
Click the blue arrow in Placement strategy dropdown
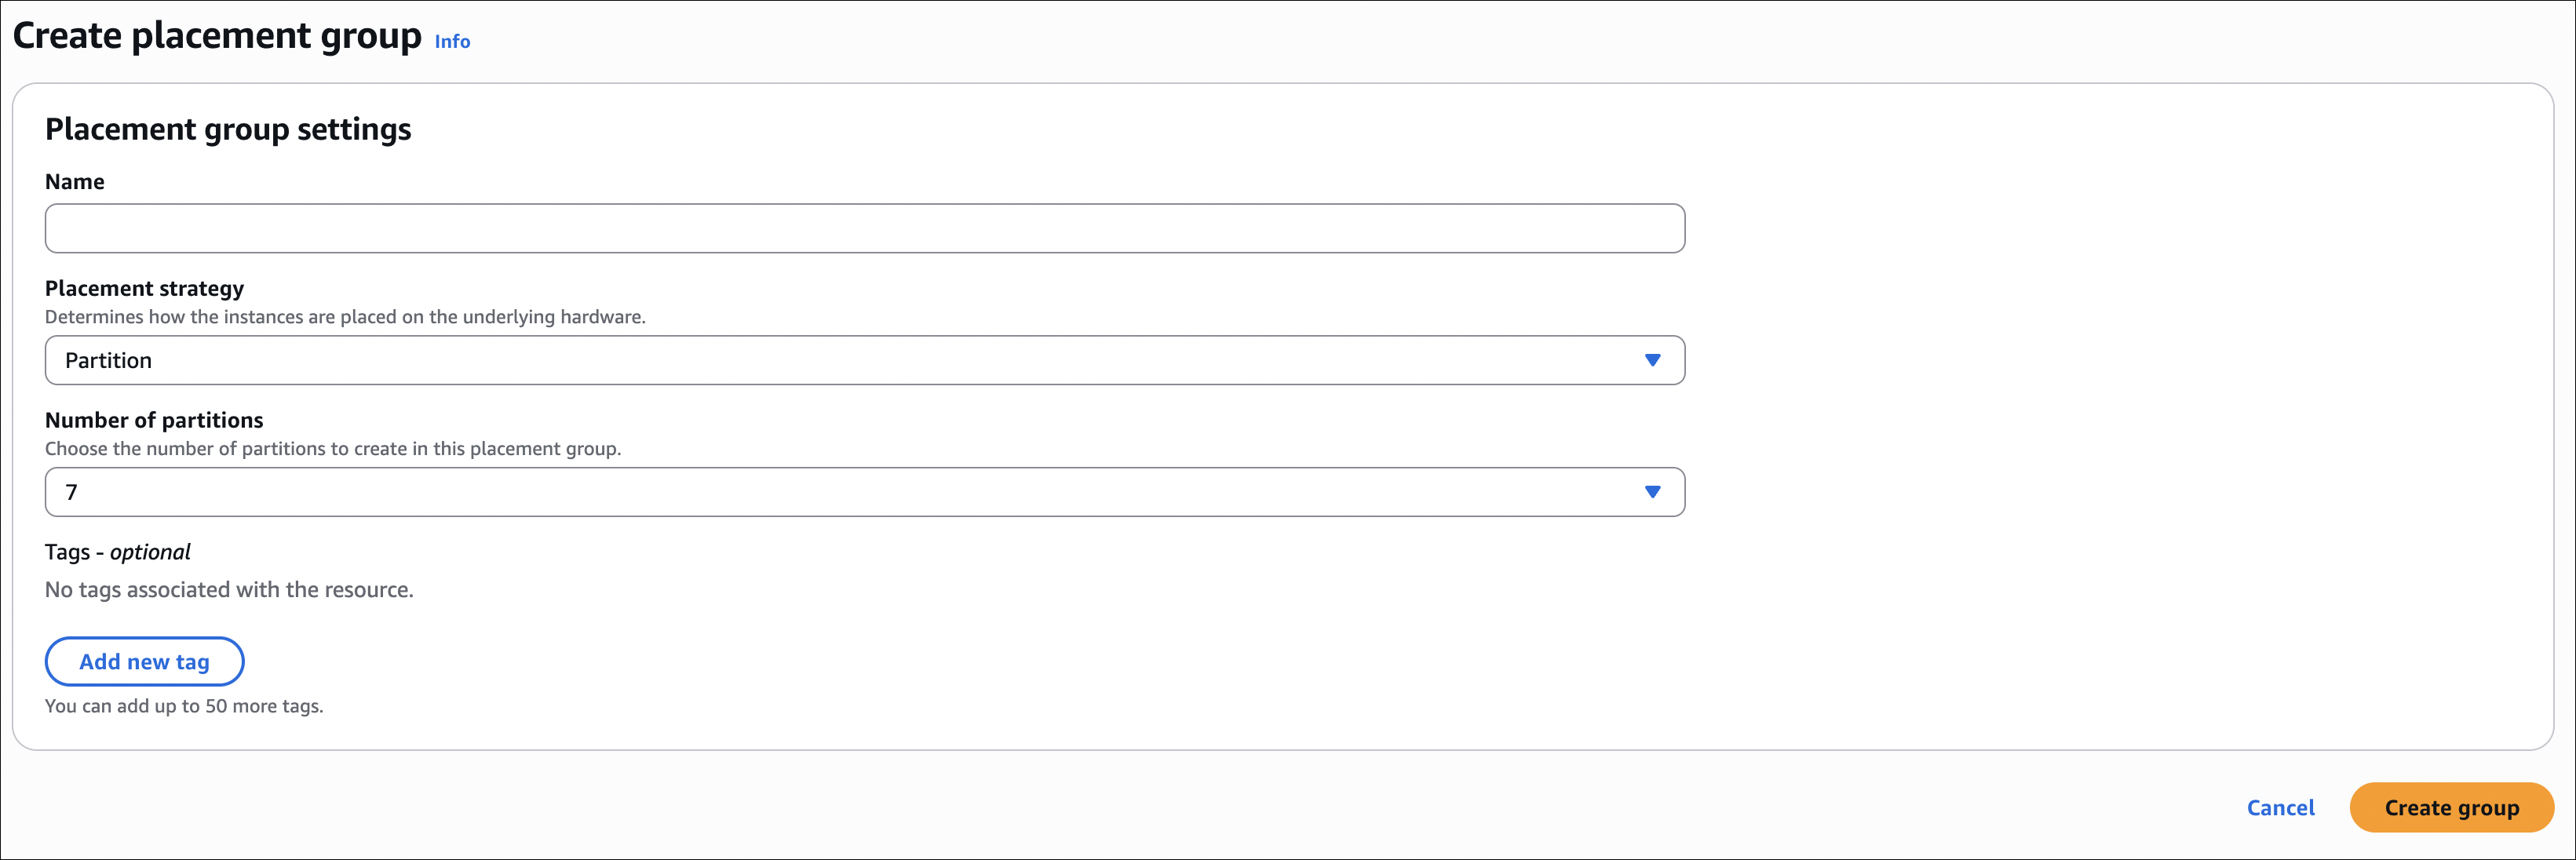pyautogui.click(x=1652, y=360)
